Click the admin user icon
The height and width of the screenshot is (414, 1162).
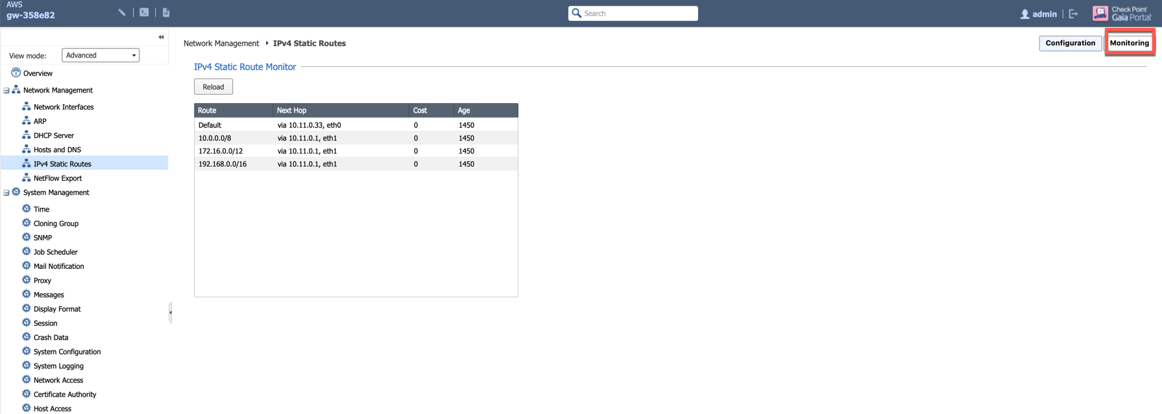(1024, 14)
